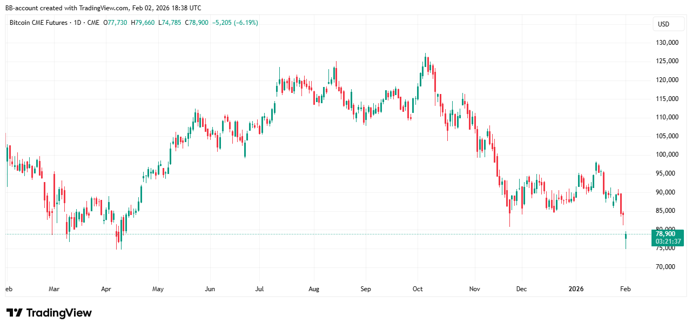Viewport: 692px width, 329px height.
Task: Select the Oct marker on time axis
Action: [418, 289]
